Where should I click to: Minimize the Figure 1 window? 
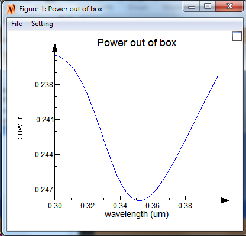(x=192, y=7)
